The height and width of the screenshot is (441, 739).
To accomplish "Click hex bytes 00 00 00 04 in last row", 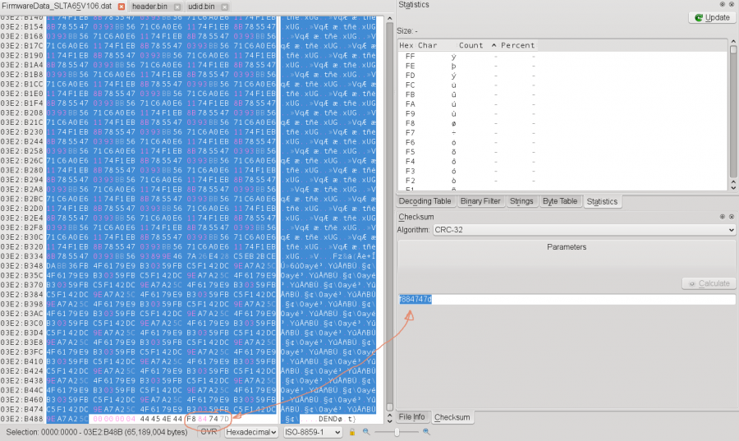I will click(114, 418).
